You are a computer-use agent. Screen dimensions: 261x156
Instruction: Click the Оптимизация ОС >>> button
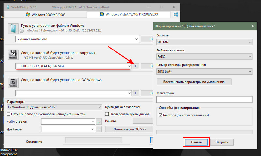[x=130, y=129]
